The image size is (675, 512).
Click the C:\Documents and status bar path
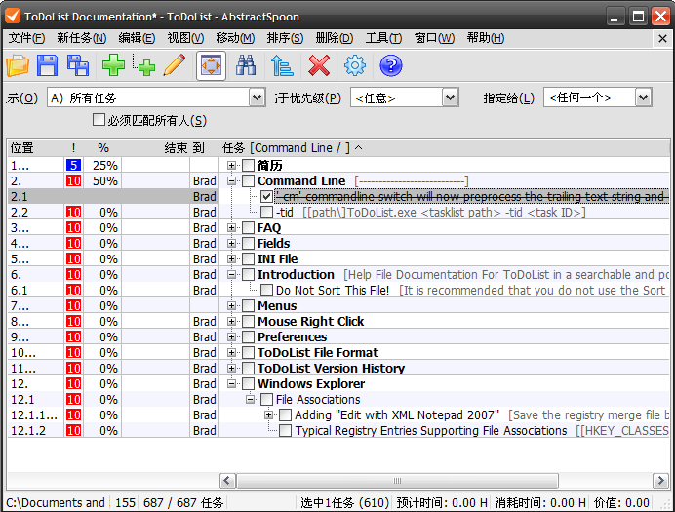click(56, 502)
